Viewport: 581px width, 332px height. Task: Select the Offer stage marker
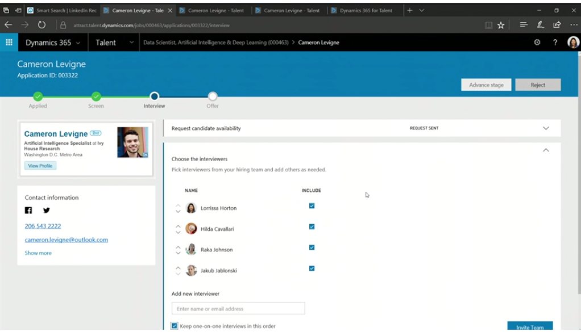[213, 96]
